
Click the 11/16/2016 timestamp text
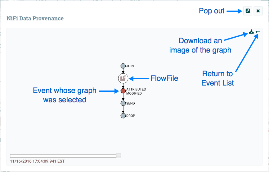(37, 161)
